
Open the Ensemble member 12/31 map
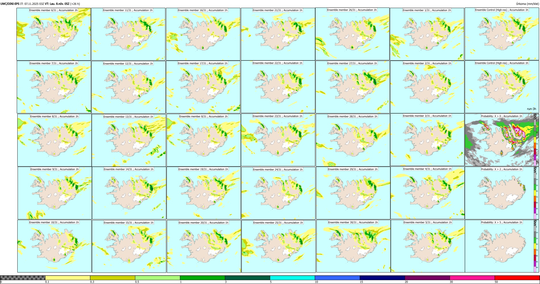[128, 87]
